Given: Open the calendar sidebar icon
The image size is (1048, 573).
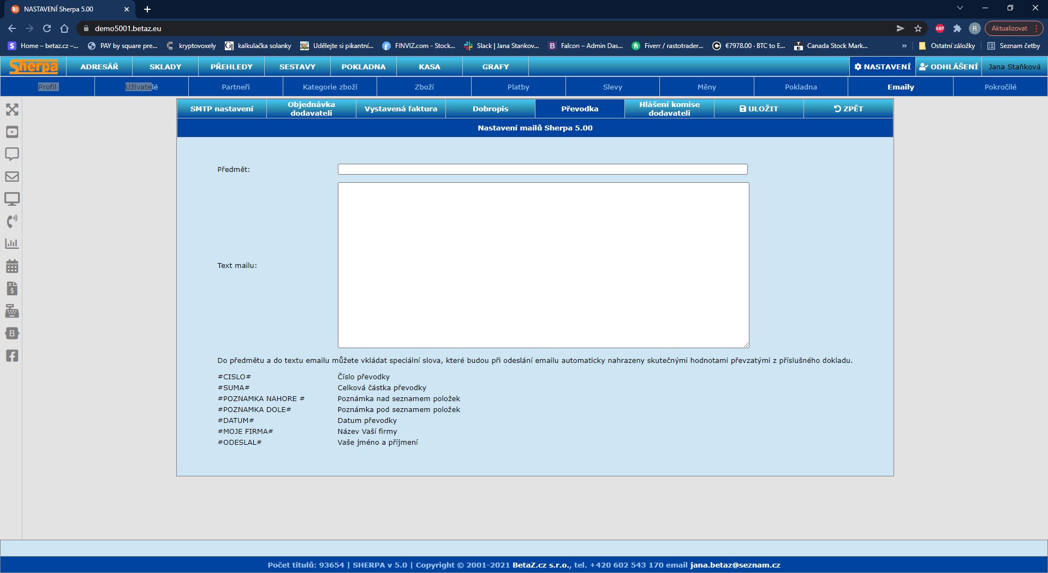Looking at the screenshot, I should tap(12, 266).
